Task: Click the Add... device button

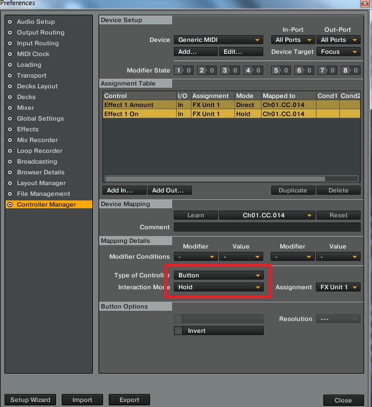Action: [196, 52]
